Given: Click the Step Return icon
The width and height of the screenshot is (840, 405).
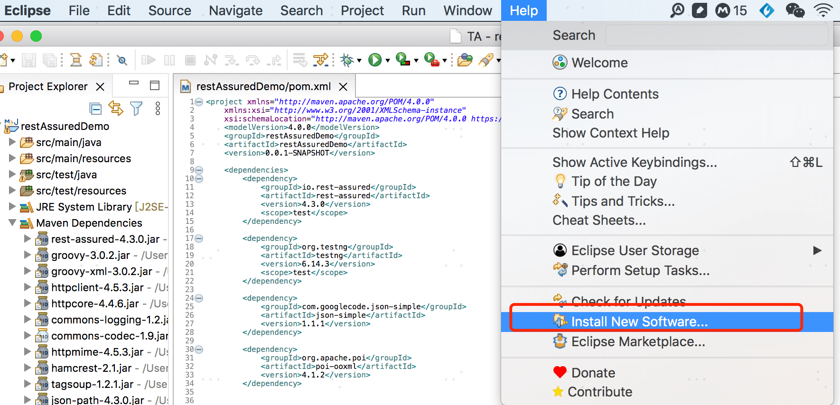Looking at the screenshot, I should click(274, 60).
